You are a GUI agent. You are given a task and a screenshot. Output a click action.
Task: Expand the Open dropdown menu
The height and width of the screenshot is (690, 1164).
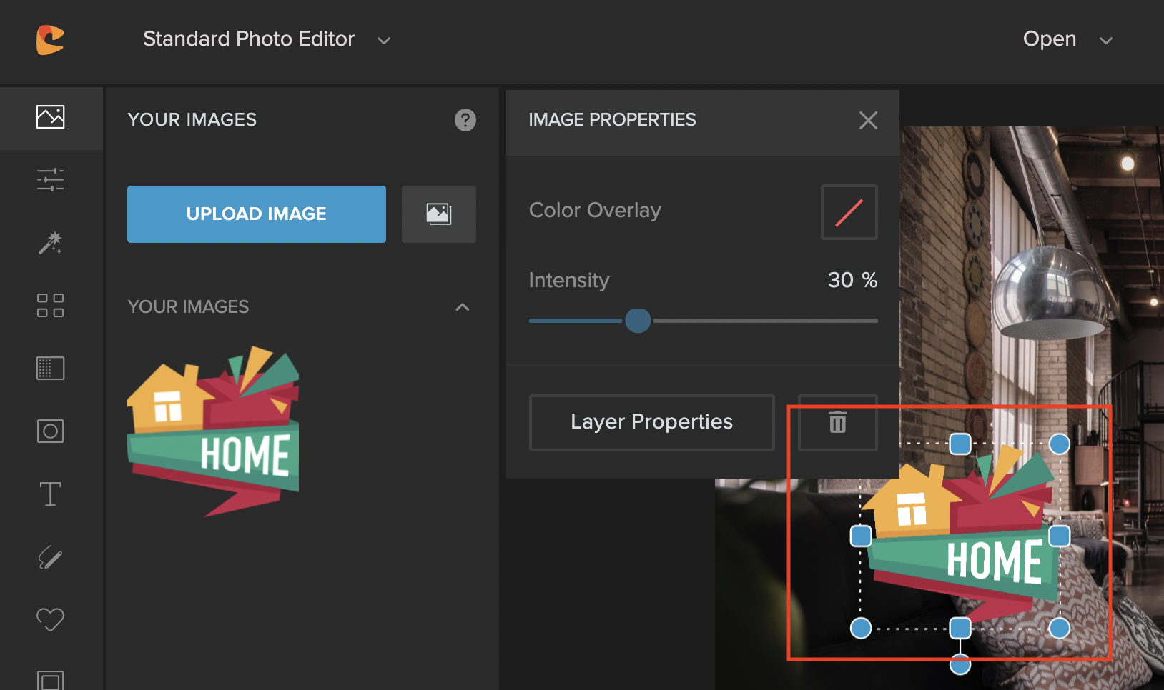click(x=1067, y=39)
